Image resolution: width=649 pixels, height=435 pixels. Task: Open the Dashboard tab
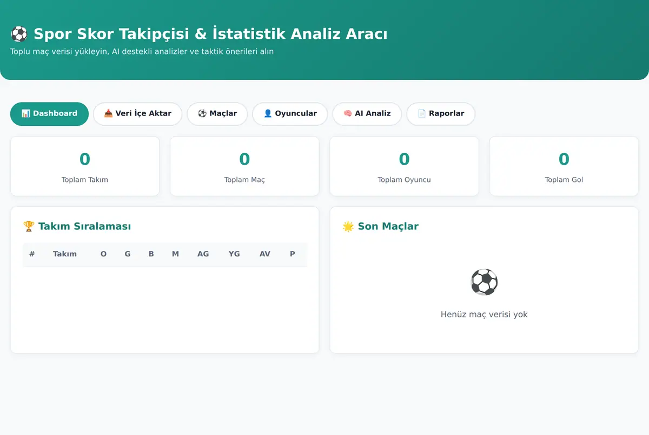click(49, 114)
